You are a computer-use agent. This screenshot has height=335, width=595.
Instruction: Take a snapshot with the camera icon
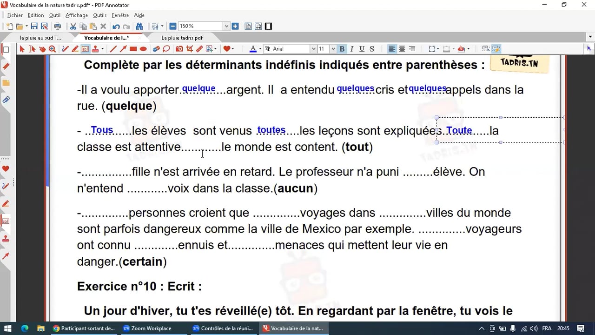[179, 49]
